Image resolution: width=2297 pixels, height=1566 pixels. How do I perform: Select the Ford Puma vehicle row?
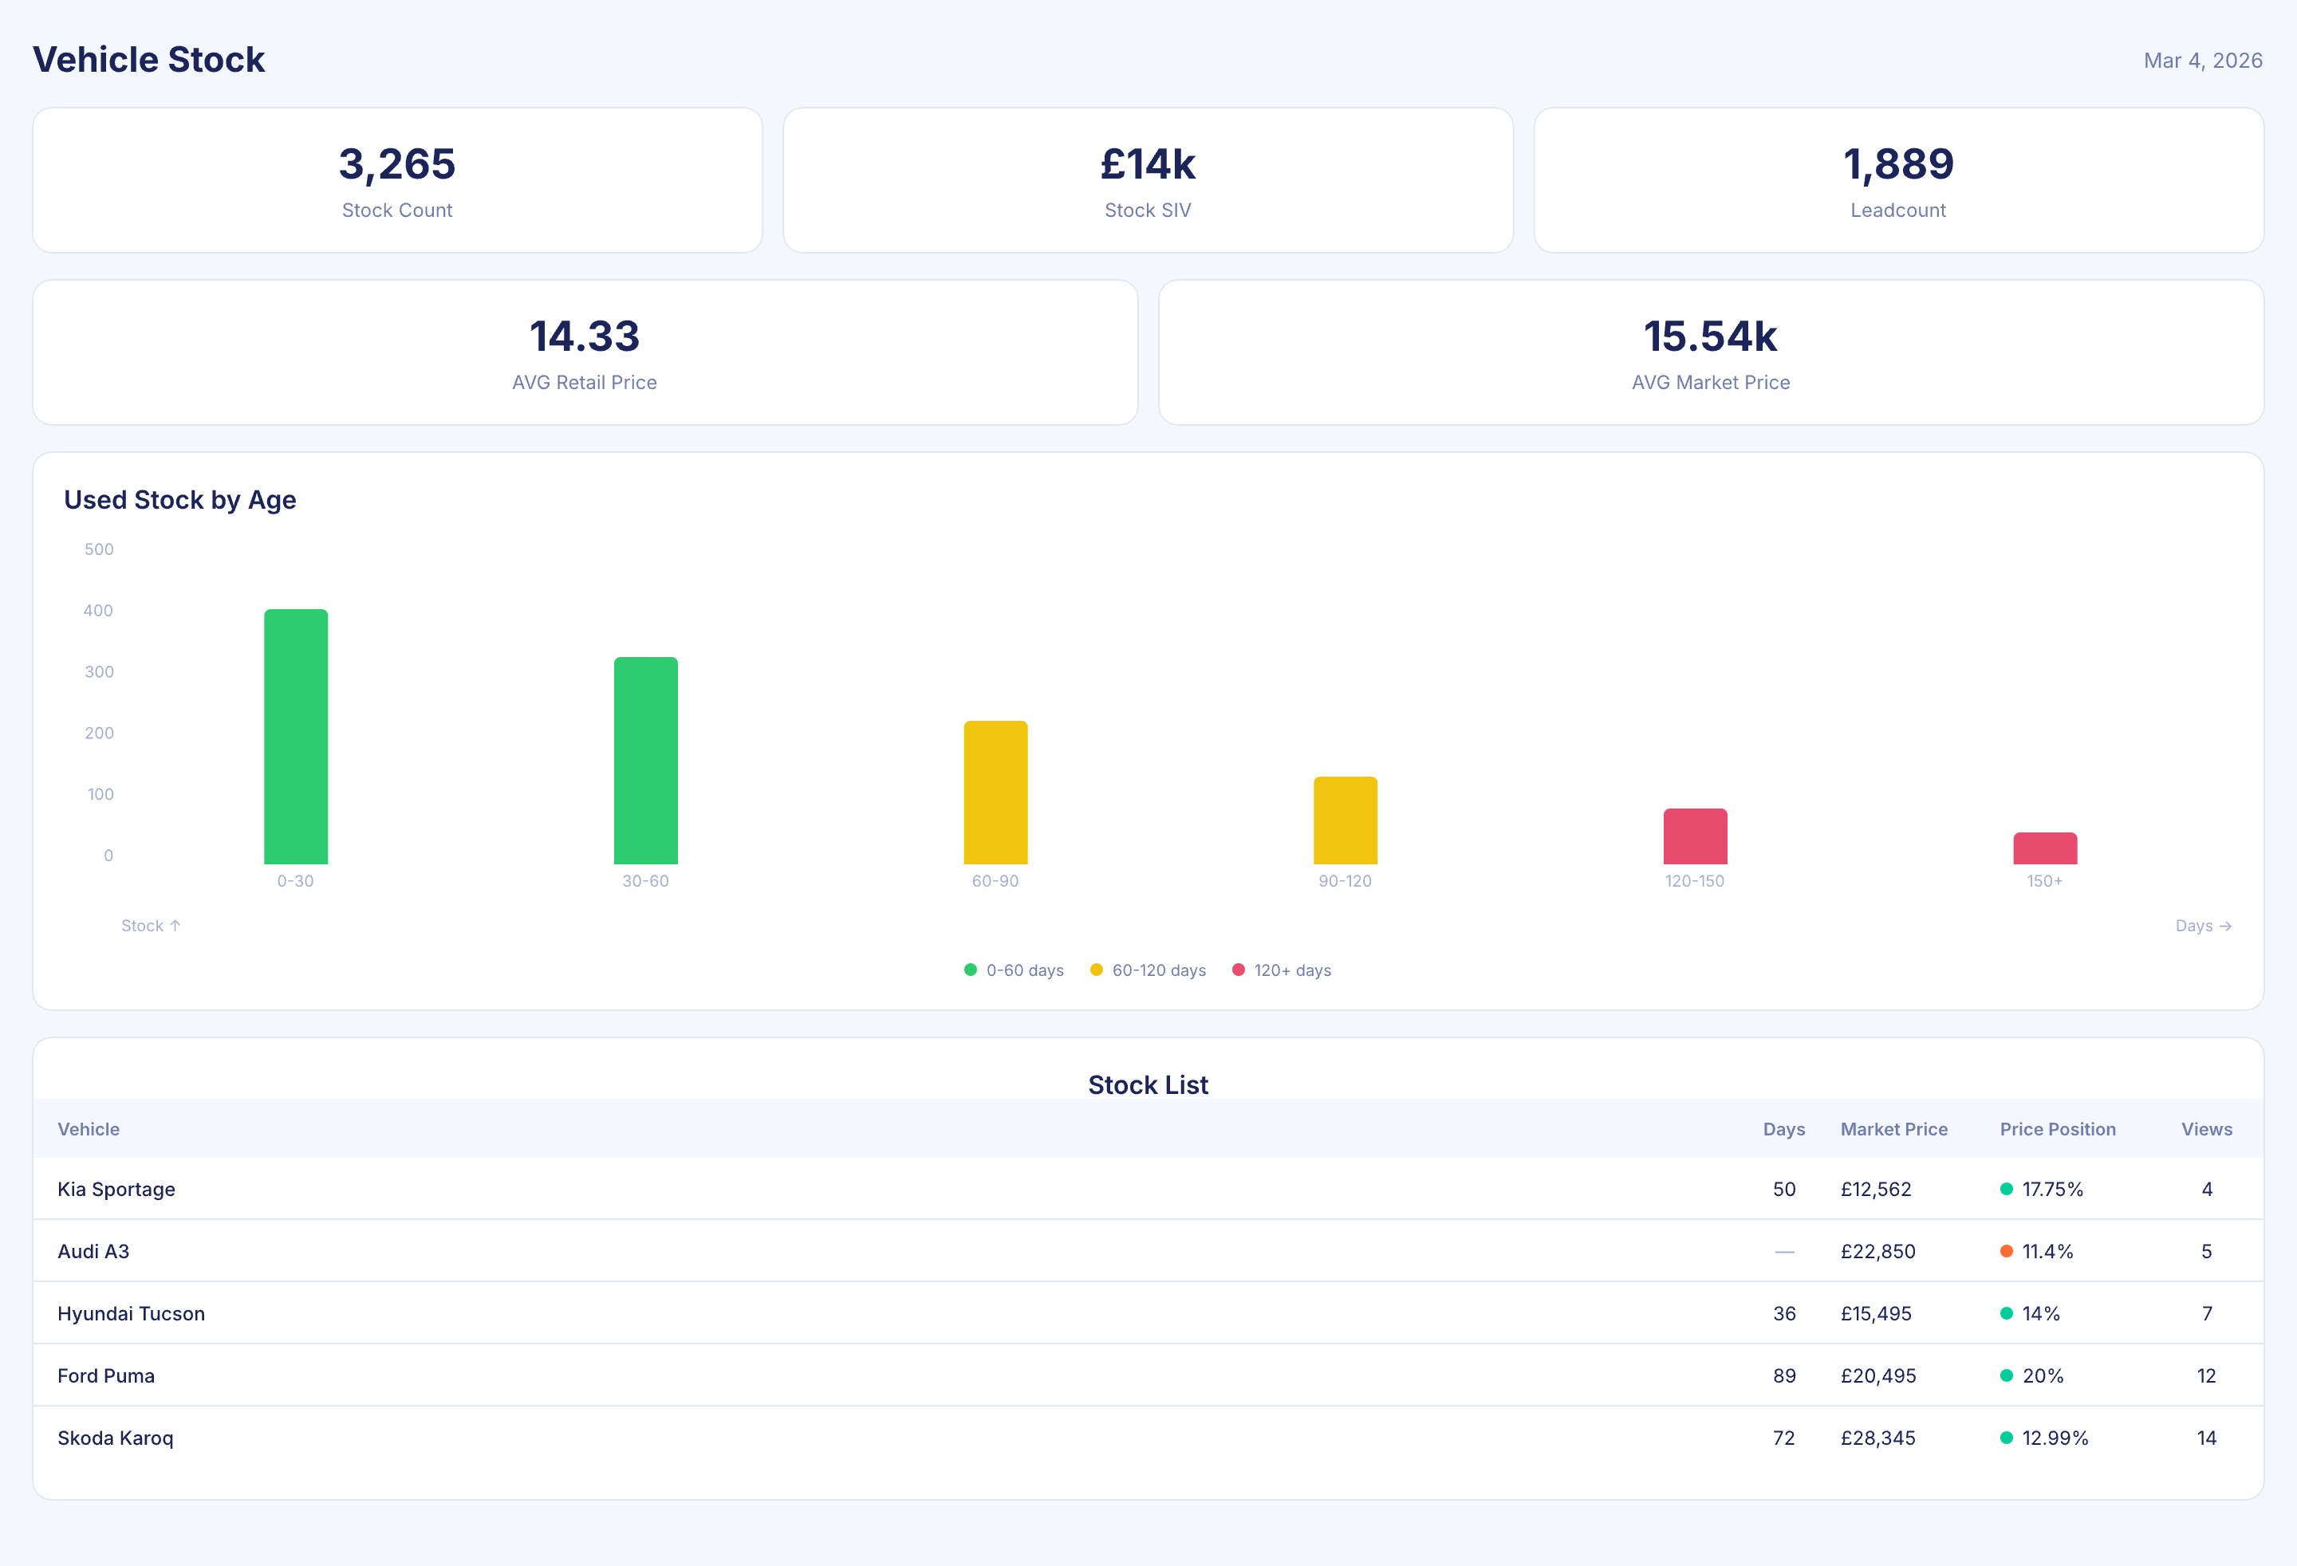pos(106,1376)
